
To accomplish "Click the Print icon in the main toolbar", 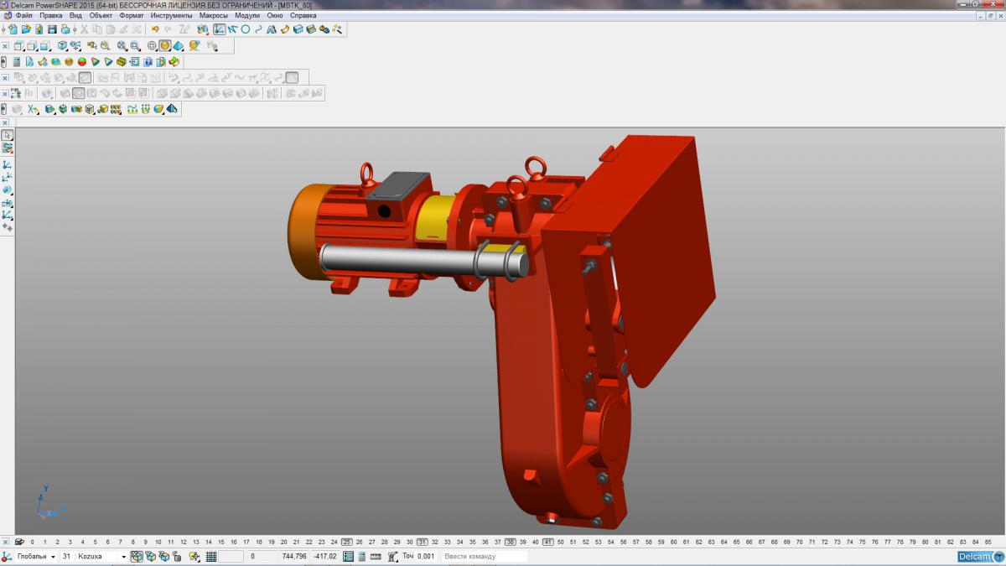I will 65,29.
